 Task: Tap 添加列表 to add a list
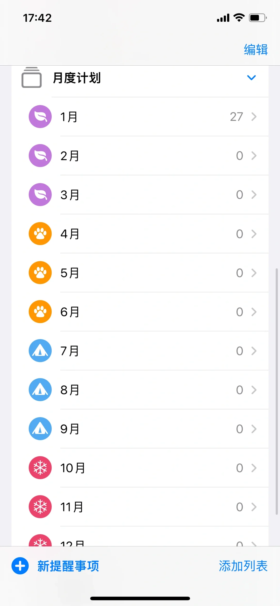pos(243,566)
